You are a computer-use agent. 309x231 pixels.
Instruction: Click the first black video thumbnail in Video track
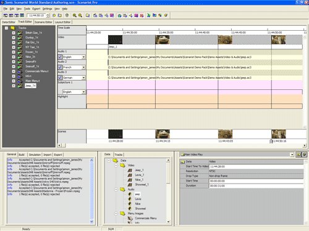point(115,39)
